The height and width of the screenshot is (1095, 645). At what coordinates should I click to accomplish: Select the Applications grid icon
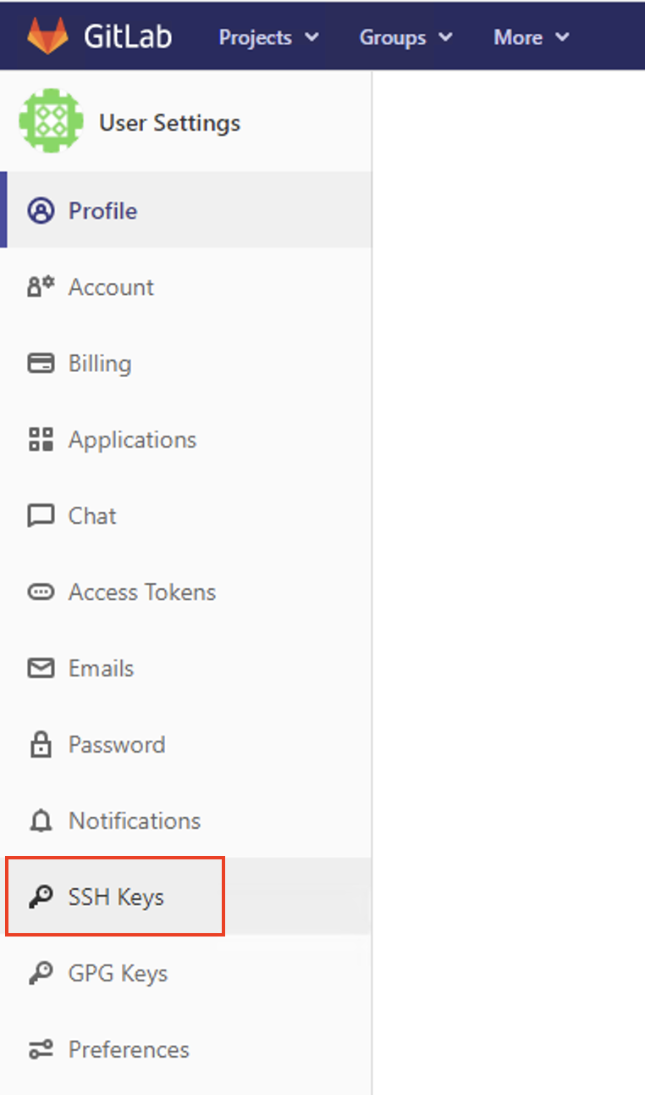click(x=40, y=439)
